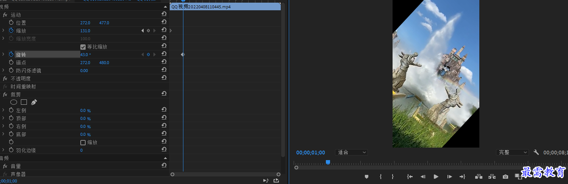This screenshot has height=184, width=568.
Task: Reset the 羽化边缘 parameter
Action: pos(164,150)
